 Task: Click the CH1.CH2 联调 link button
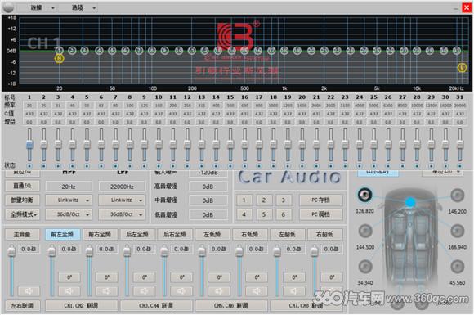[x=82, y=305]
